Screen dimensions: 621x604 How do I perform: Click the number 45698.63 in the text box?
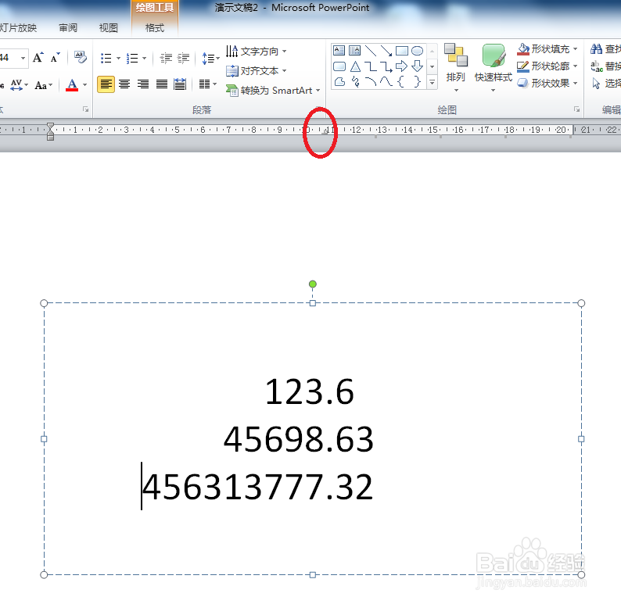coord(298,439)
